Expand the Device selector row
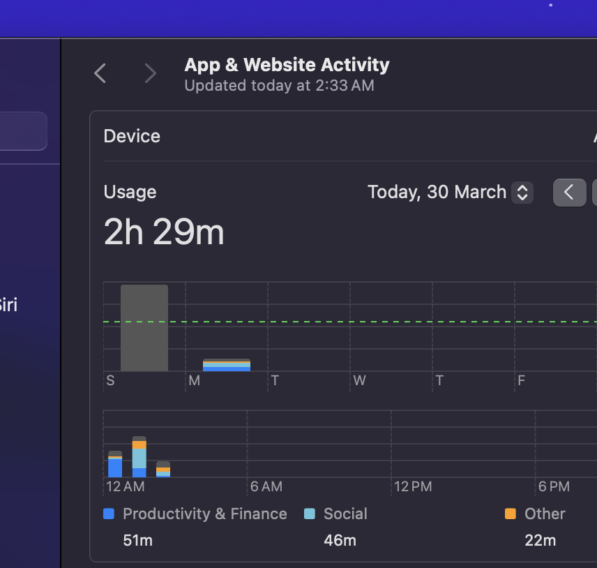This screenshot has height=568, width=597. (x=132, y=136)
